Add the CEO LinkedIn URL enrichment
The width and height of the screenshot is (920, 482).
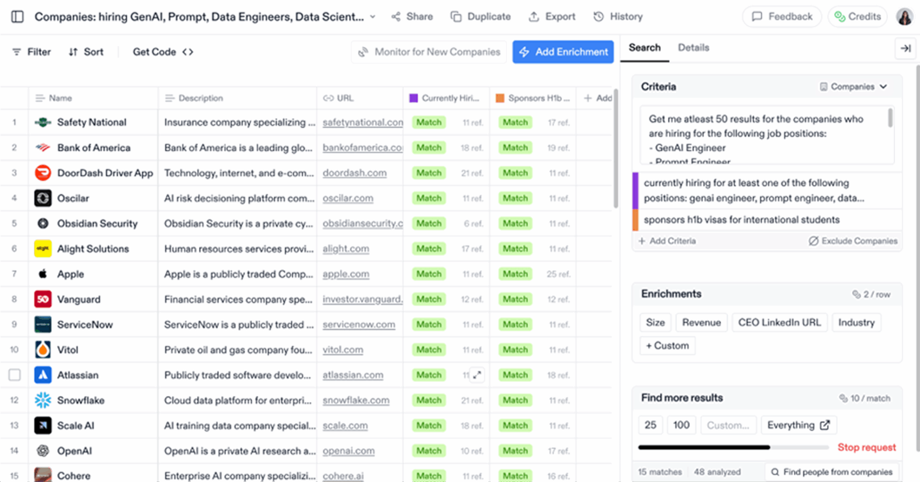point(780,322)
